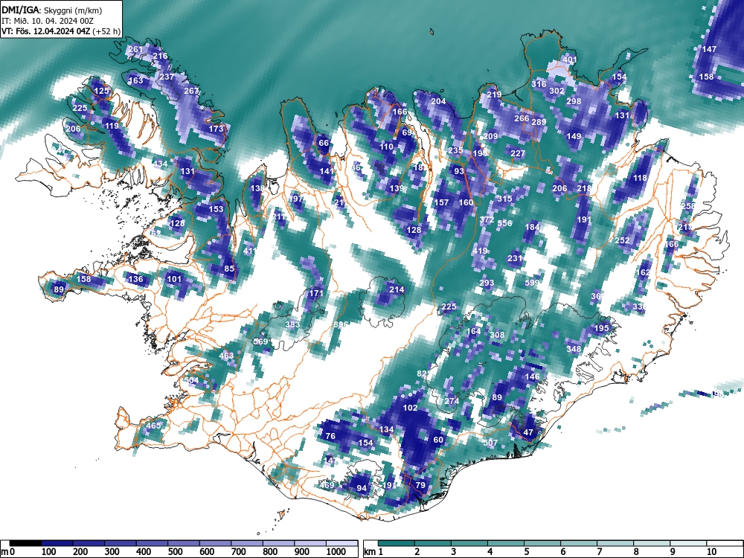The image size is (744, 558).
Task: Click the visibility value 76
Action: point(330,436)
